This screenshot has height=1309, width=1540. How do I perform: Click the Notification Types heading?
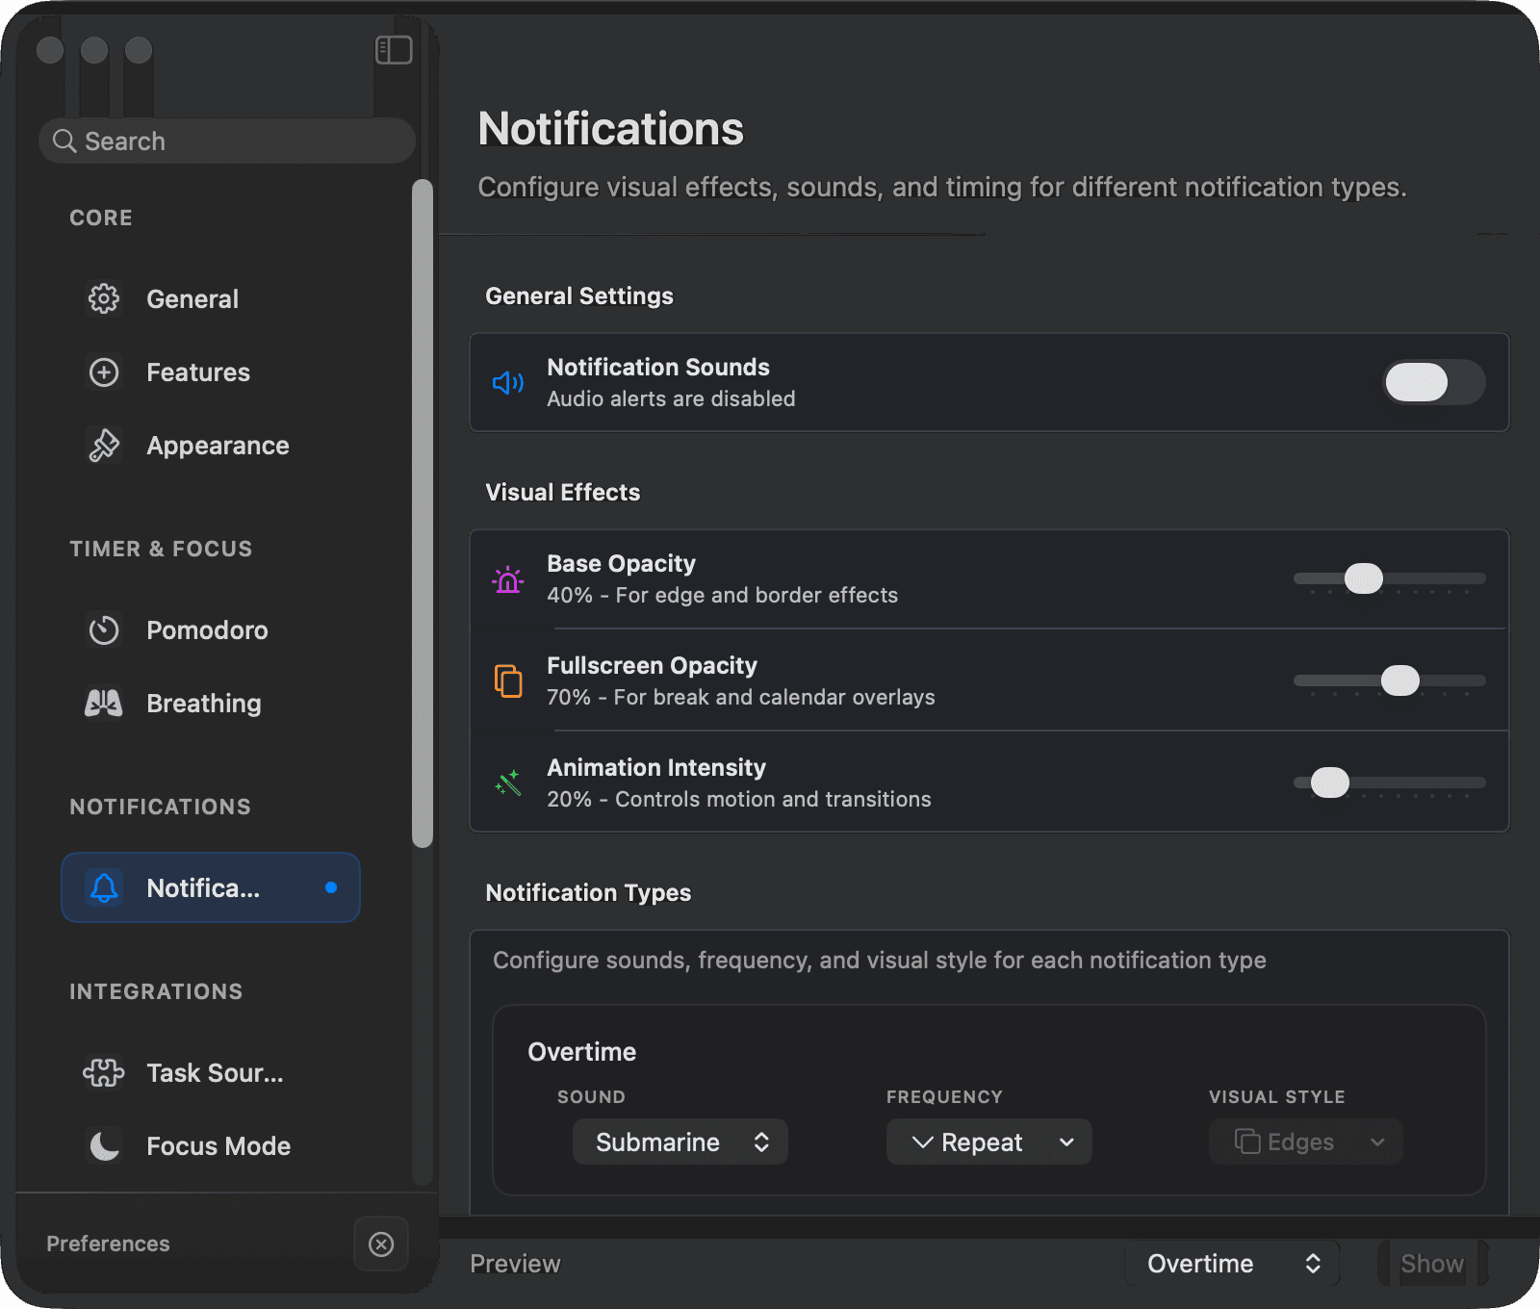coord(588,892)
